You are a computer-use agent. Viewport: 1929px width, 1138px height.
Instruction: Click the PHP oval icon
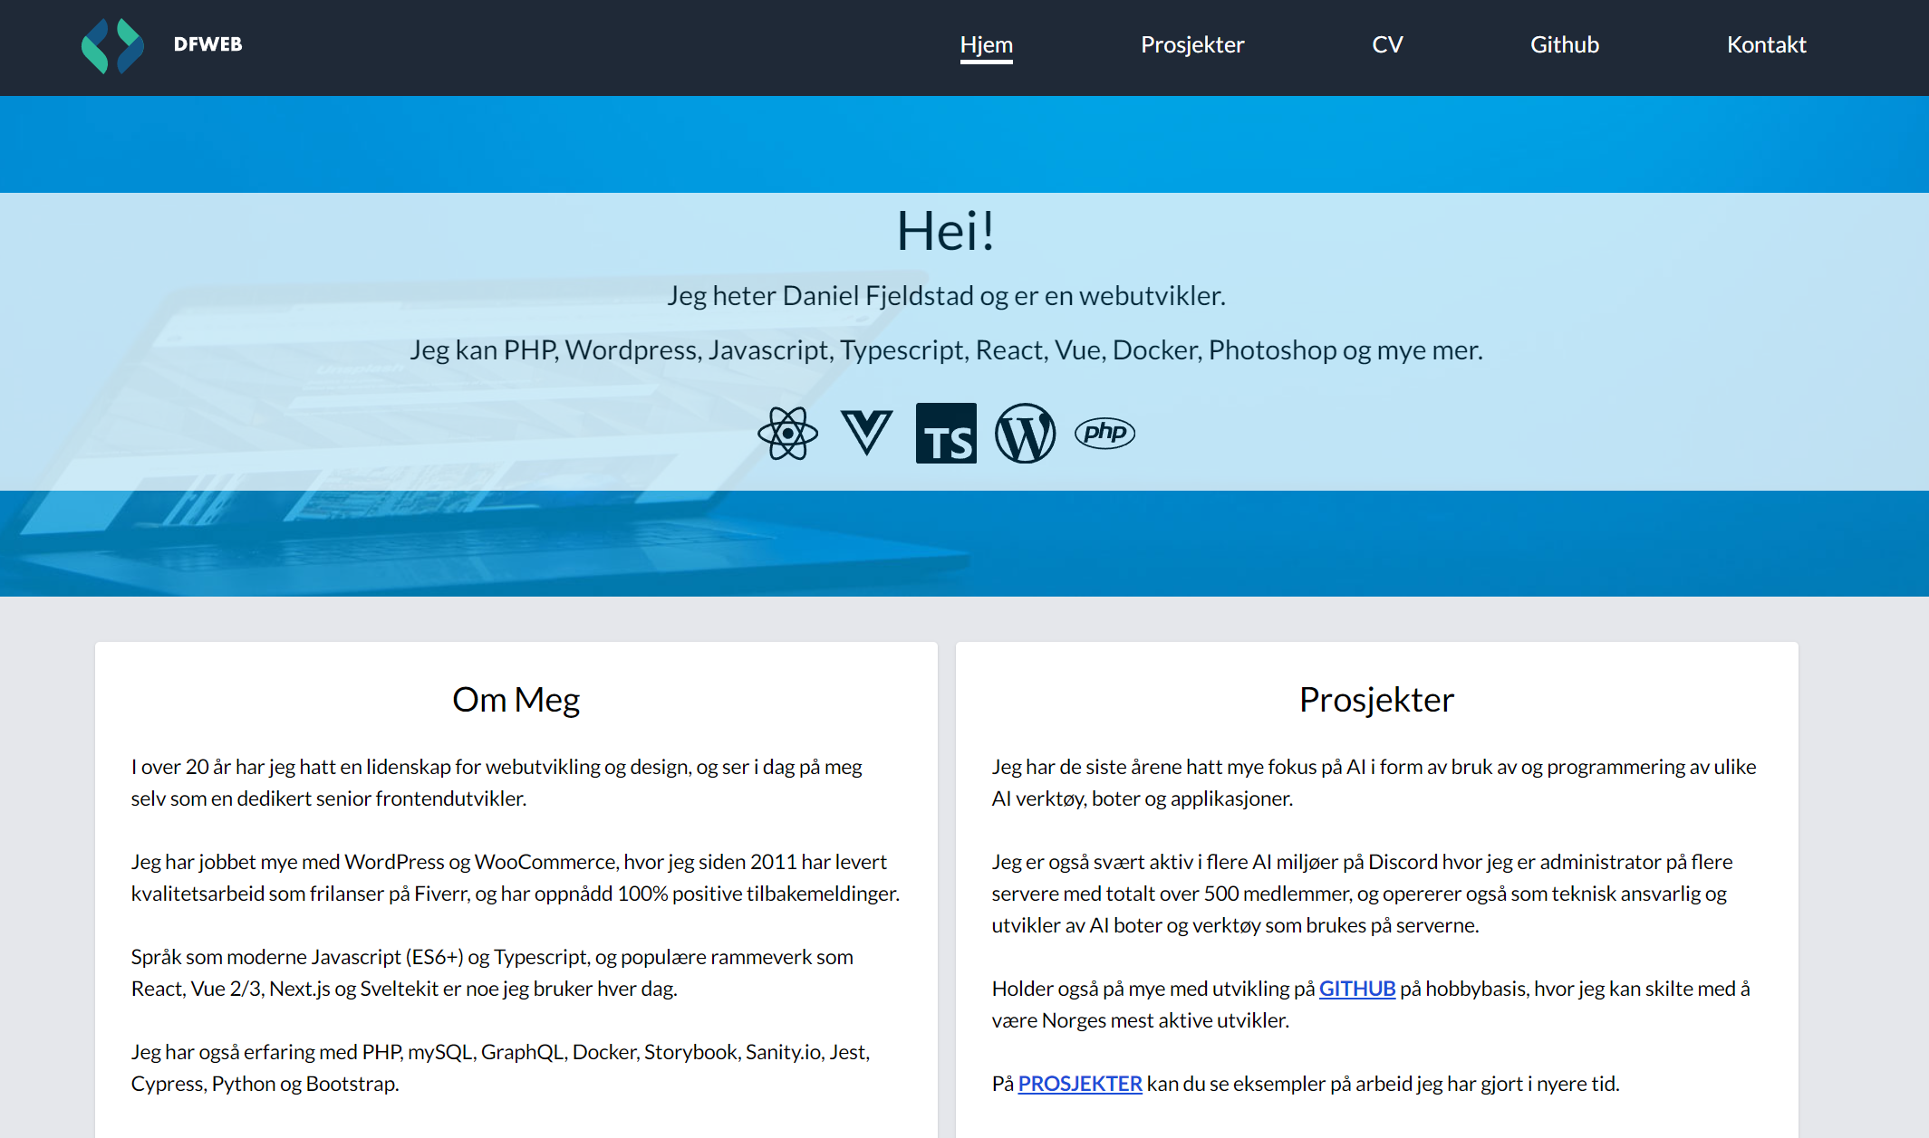[x=1104, y=433]
